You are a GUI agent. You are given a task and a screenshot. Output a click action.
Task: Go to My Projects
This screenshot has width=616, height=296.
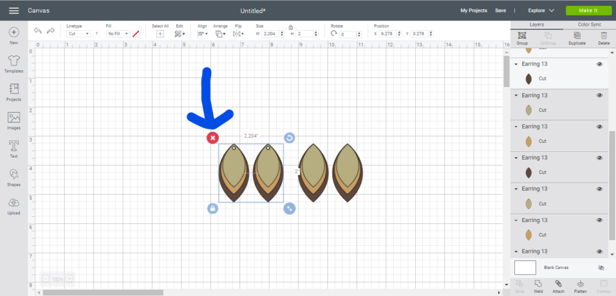(x=474, y=11)
